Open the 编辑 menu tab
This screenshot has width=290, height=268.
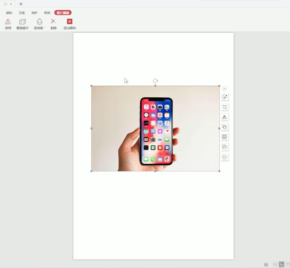point(9,13)
